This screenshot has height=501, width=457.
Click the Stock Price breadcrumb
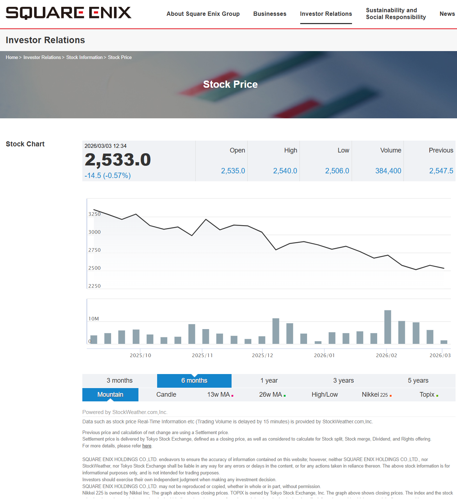click(x=120, y=57)
